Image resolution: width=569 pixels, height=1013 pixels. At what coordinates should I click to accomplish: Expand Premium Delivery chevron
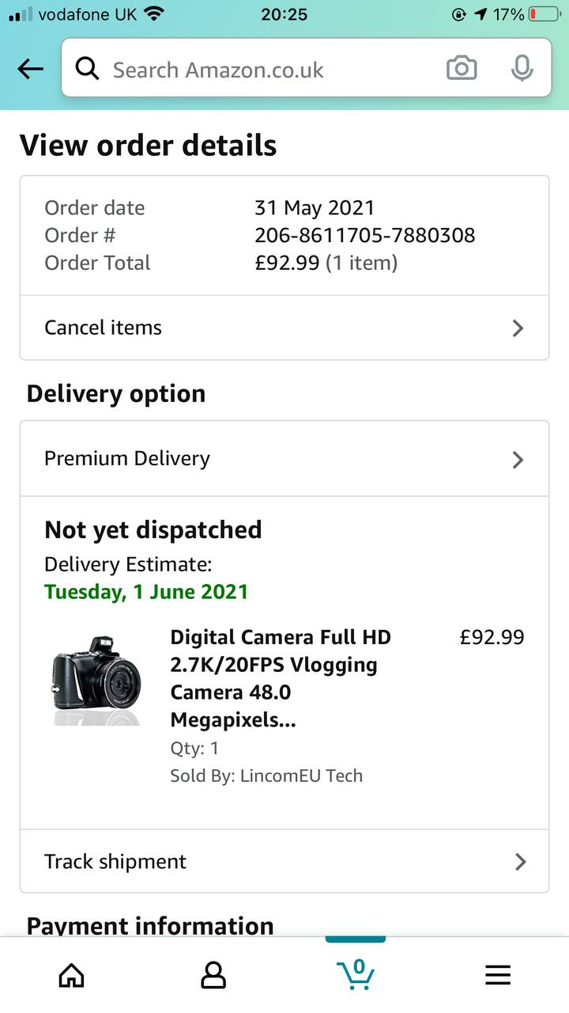(x=518, y=459)
